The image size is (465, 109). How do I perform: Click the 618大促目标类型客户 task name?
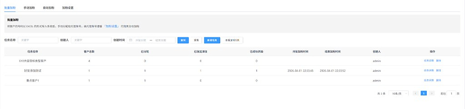pos(33,61)
